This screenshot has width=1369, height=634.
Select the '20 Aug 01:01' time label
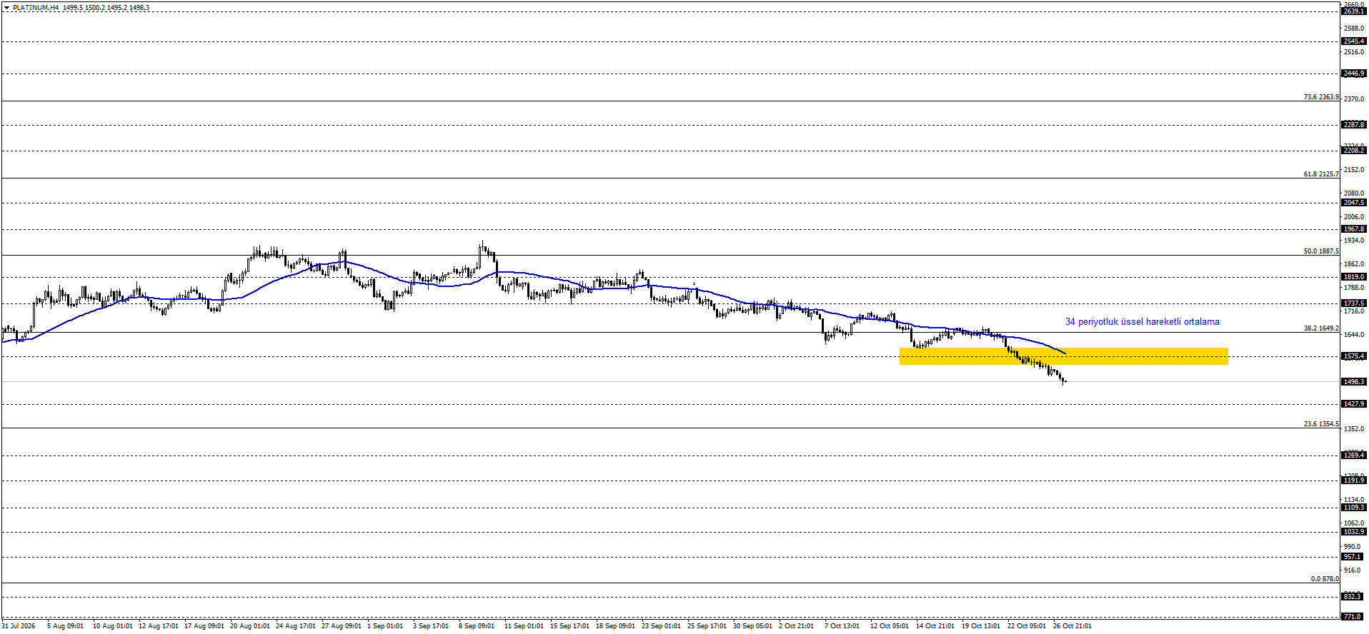pos(250,626)
